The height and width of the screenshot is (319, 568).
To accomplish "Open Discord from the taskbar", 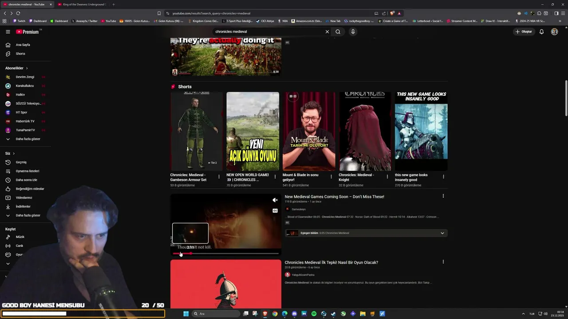I will tap(294, 314).
